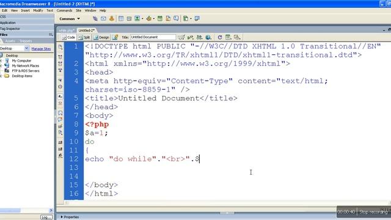This screenshot has width=391, height=220.
Task: Click Outdent Code coding icon
Action: pyautogui.click(x=60, y=149)
